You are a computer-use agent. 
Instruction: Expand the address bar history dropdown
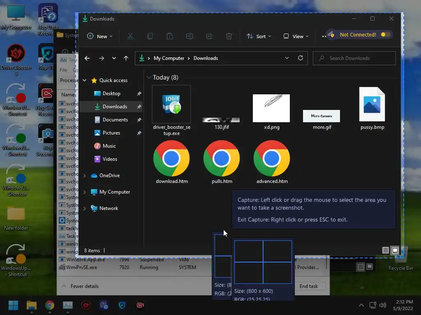[x=287, y=58]
